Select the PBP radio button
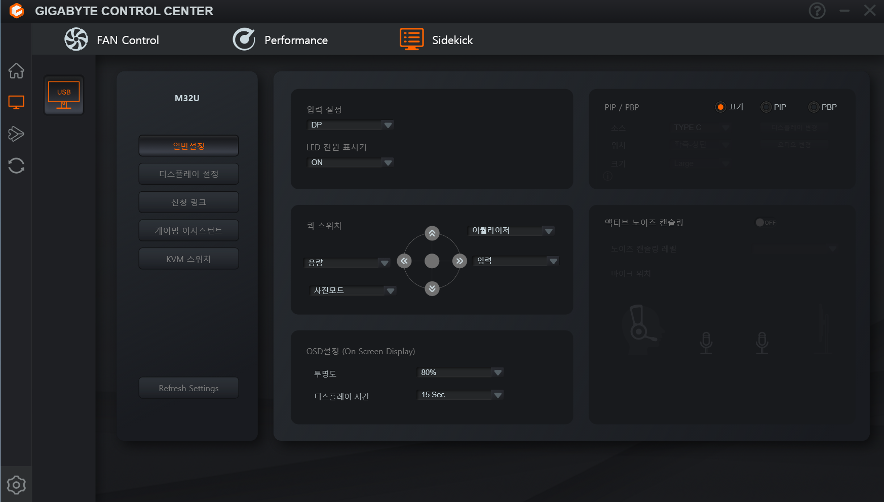Screen dimensions: 884x502 click(814, 107)
